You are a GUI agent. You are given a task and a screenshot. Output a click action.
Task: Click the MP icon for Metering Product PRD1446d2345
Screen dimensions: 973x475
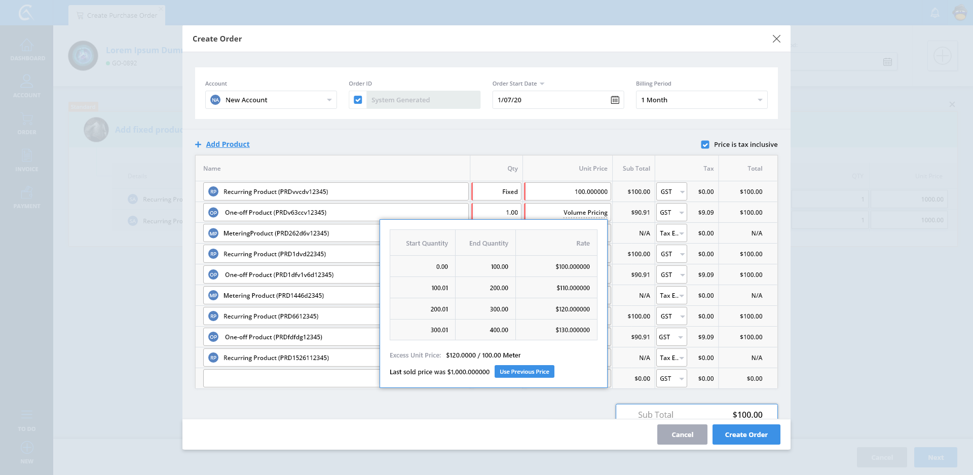tap(213, 296)
